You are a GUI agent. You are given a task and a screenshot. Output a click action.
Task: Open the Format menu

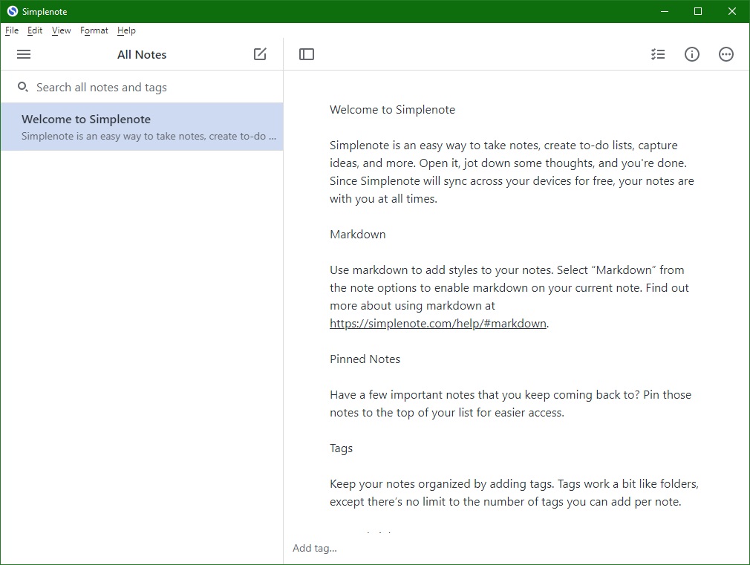click(x=94, y=30)
